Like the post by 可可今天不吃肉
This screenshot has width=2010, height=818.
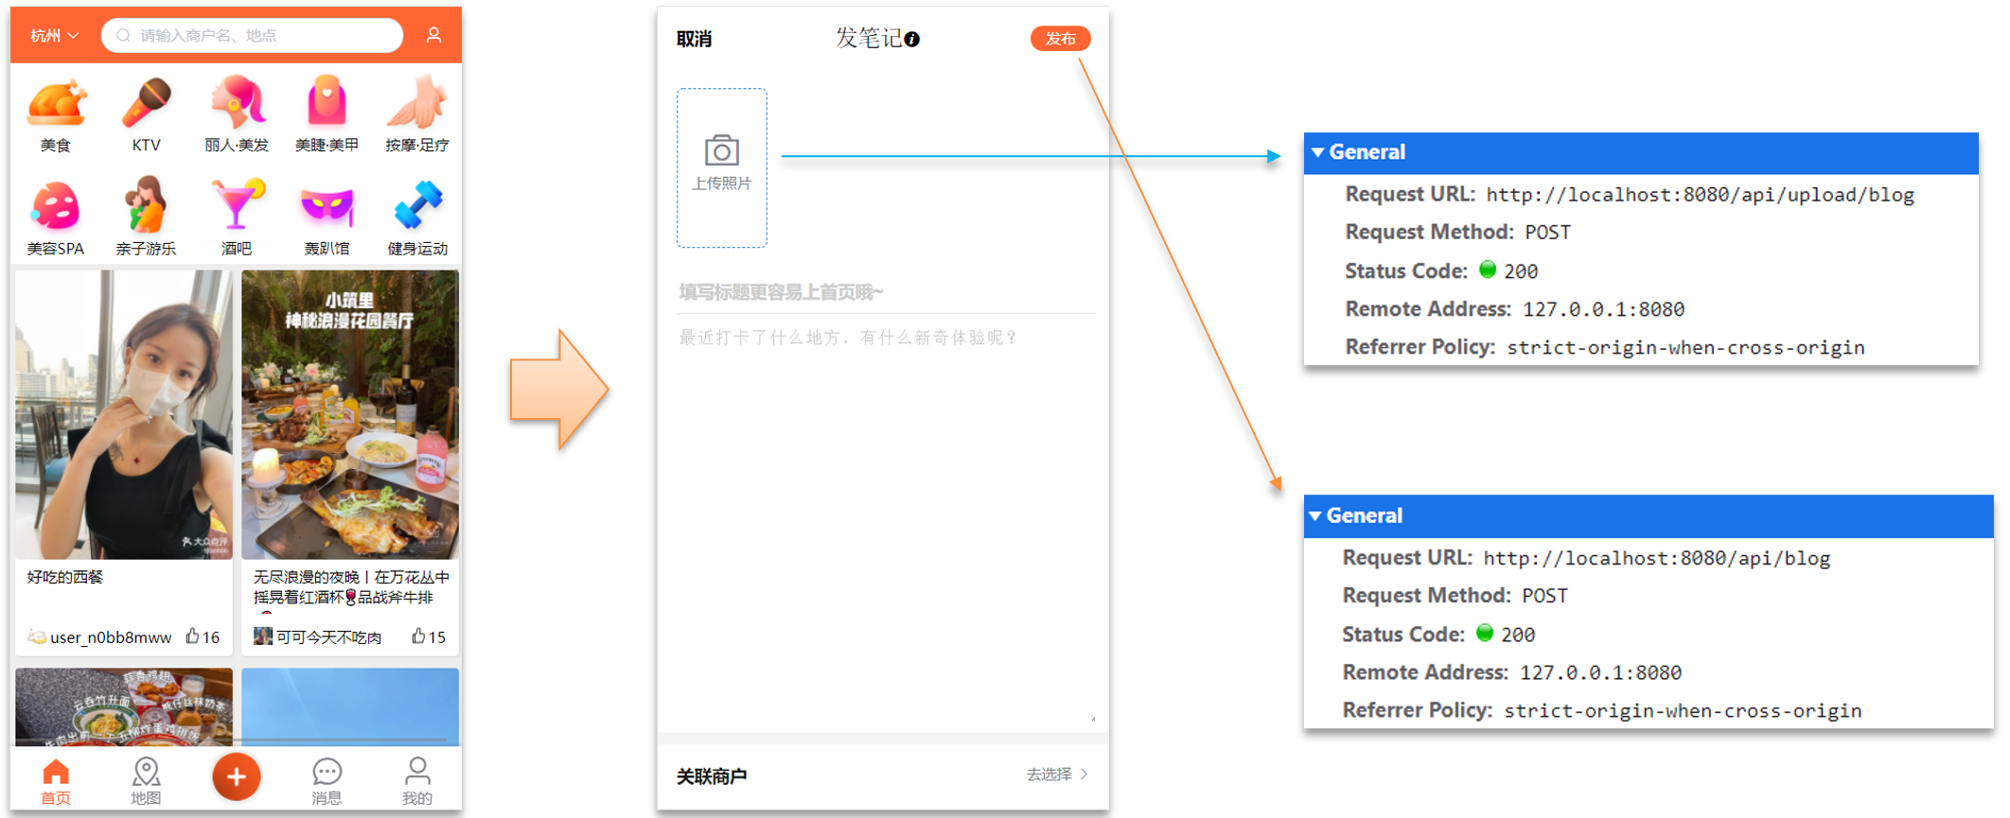click(x=418, y=635)
